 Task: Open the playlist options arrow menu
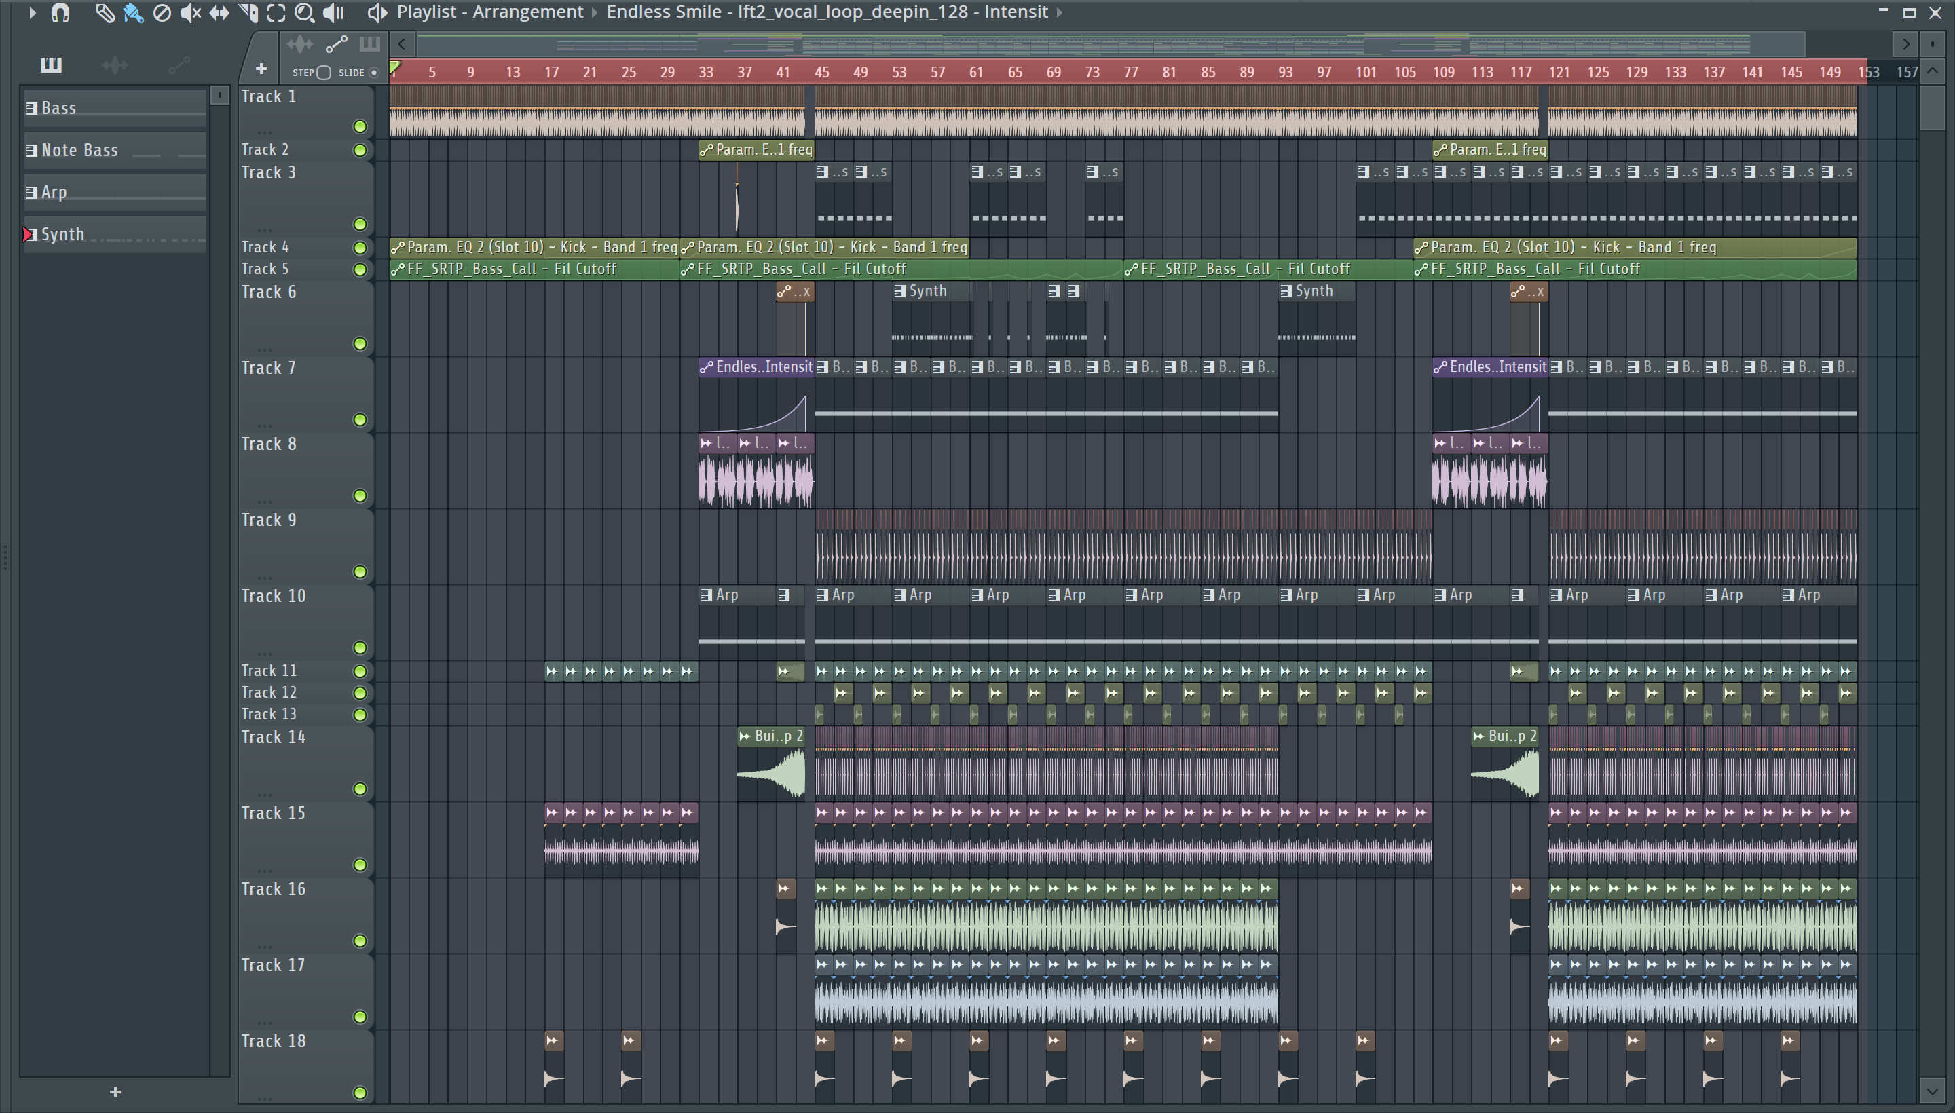31,12
